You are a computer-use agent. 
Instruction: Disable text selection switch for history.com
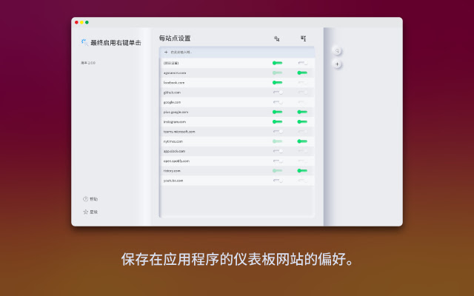(x=303, y=171)
